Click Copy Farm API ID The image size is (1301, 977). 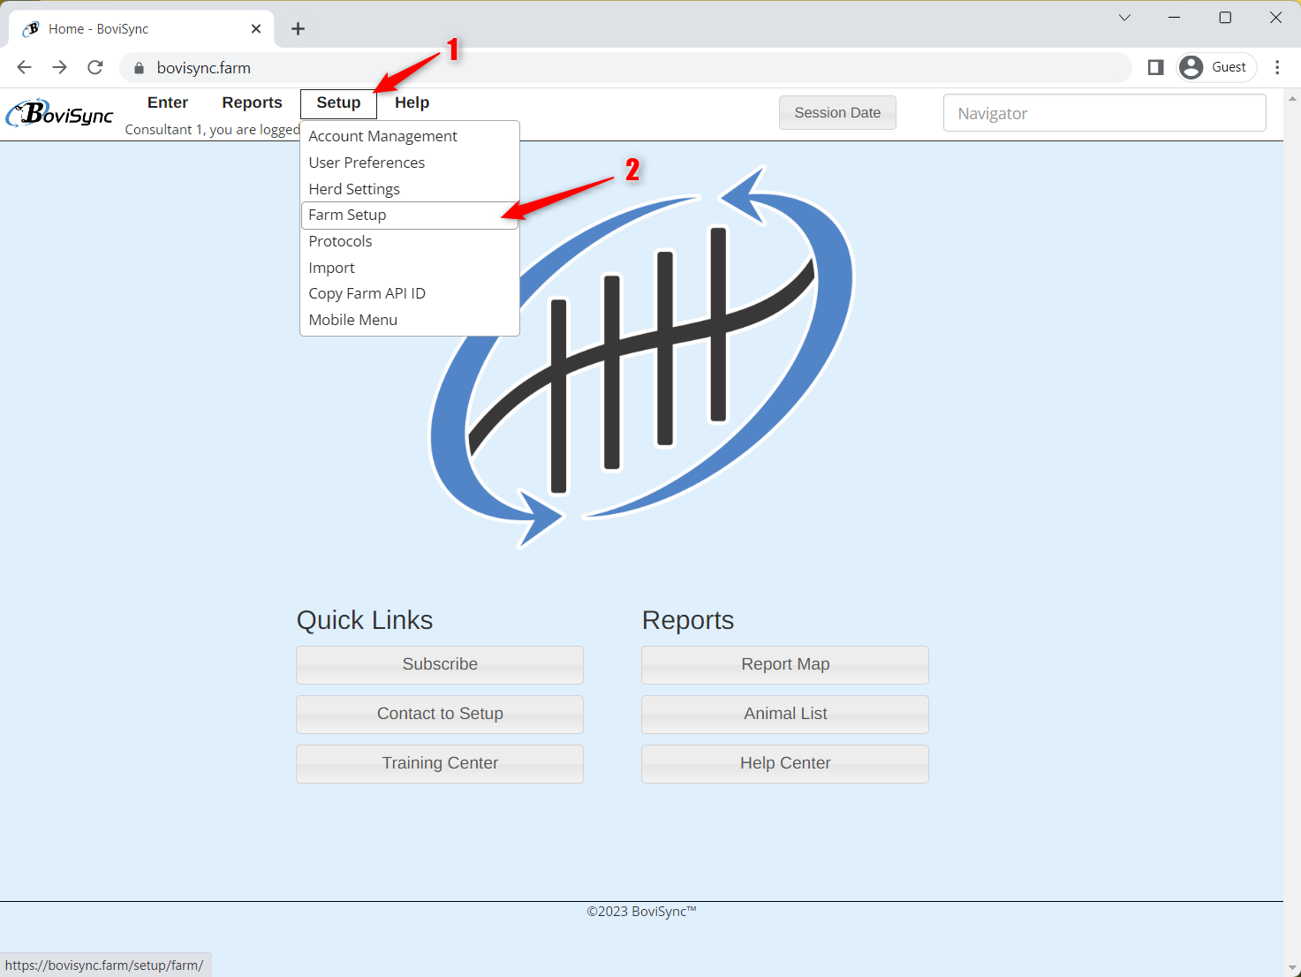(x=410, y=293)
